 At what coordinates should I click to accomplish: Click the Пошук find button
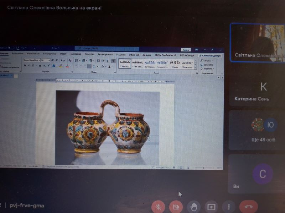tap(207, 60)
